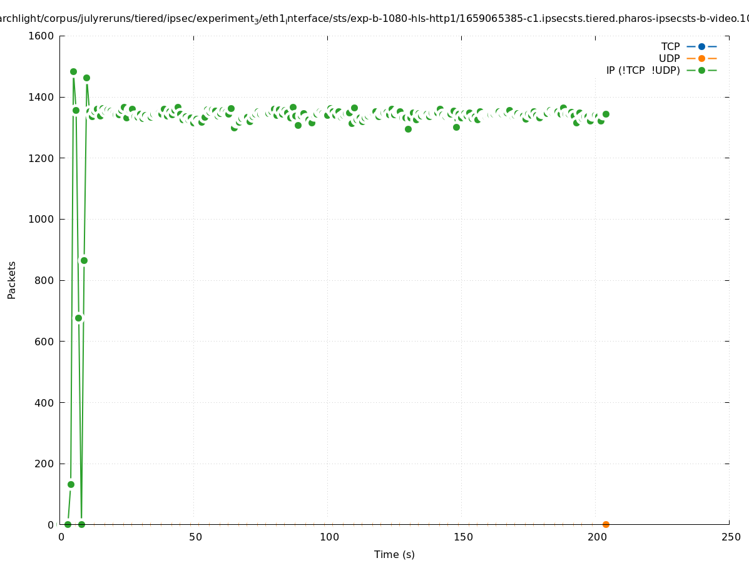This screenshot has height=563, width=749.
Task: Click the 1000 y-axis tick label
Action: tap(41, 219)
